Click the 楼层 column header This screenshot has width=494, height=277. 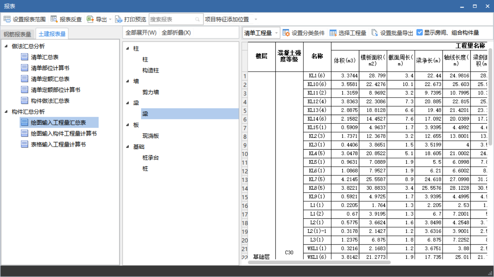point(261,57)
